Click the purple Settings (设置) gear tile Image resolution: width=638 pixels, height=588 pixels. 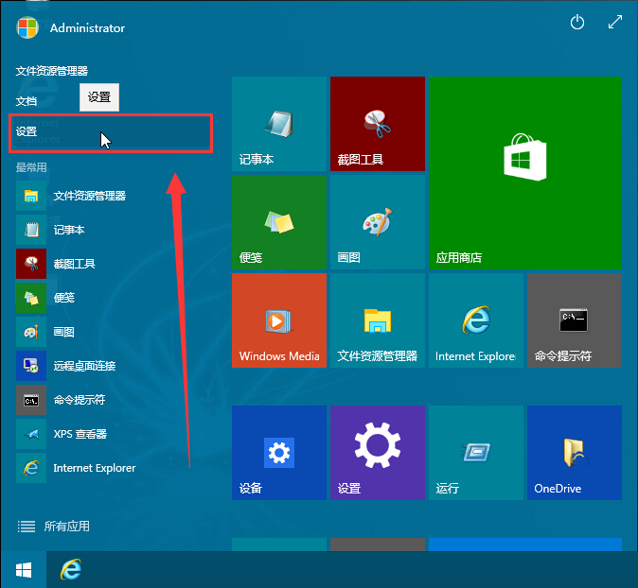377,453
